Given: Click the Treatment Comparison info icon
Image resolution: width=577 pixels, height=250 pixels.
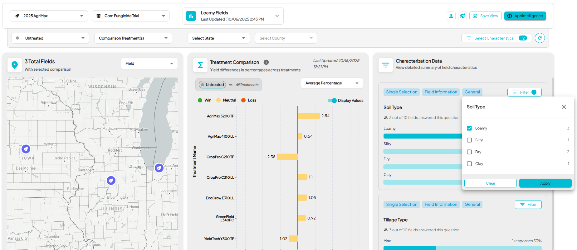Looking at the screenshot, I should pos(266,62).
